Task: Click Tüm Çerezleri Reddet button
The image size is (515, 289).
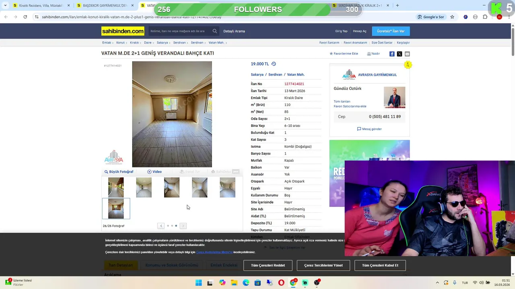Action: [268, 265]
